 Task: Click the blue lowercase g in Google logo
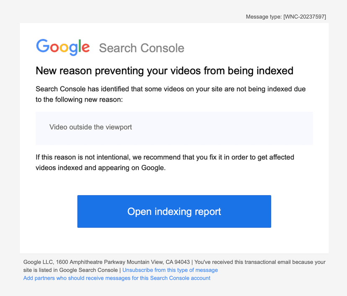pyautogui.click(x=74, y=50)
